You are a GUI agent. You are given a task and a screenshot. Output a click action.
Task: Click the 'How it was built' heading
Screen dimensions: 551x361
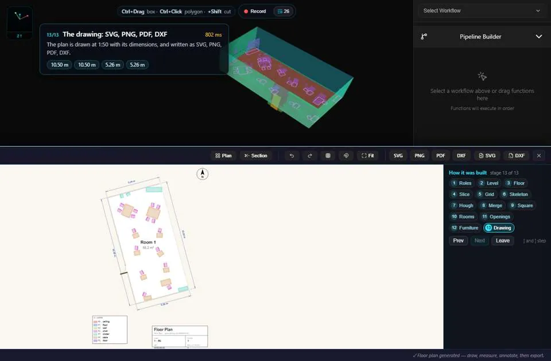tap(468, 172)
